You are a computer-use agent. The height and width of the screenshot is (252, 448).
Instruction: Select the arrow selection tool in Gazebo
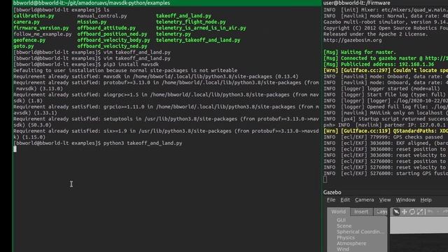[x=396, y=211]
